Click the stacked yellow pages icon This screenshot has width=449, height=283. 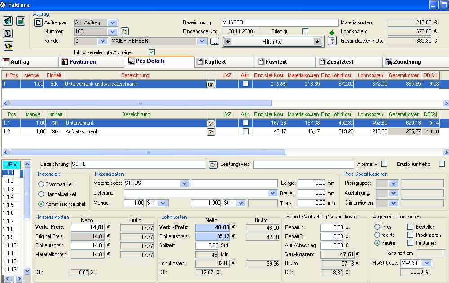click(x=8, y=46)
